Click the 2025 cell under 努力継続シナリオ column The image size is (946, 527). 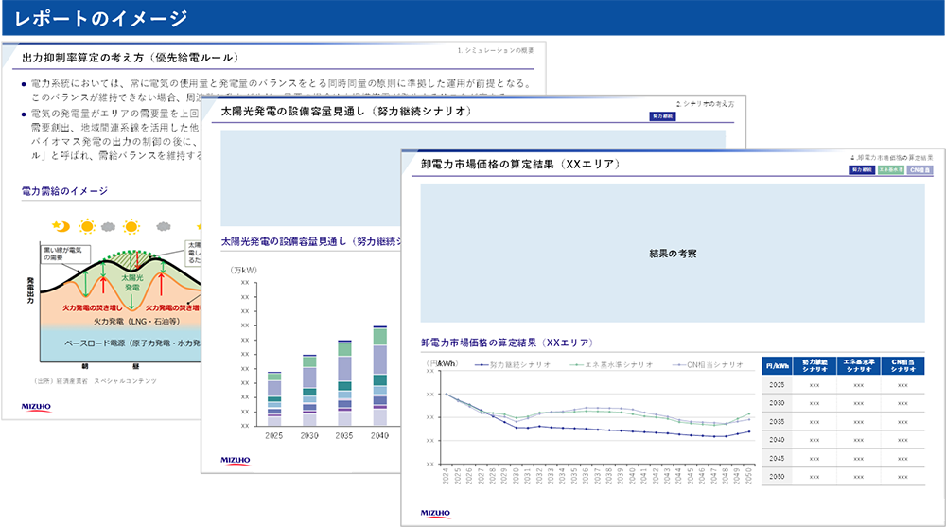pos(815,385)
